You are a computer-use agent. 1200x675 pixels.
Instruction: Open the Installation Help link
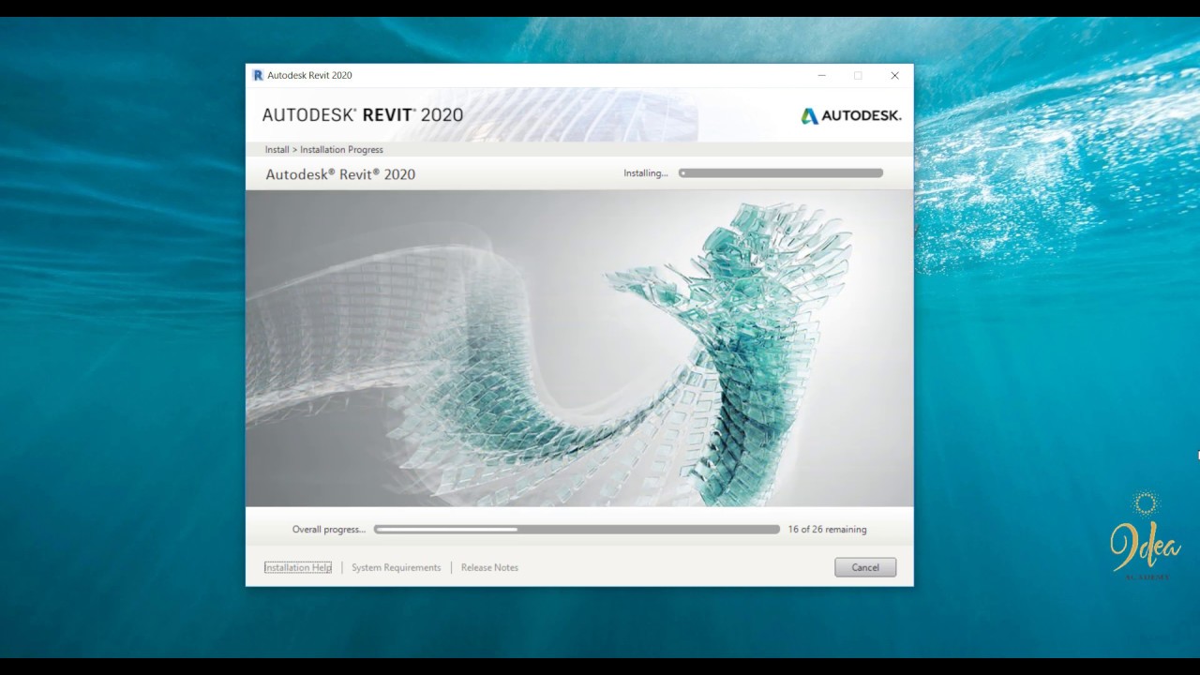298,567
